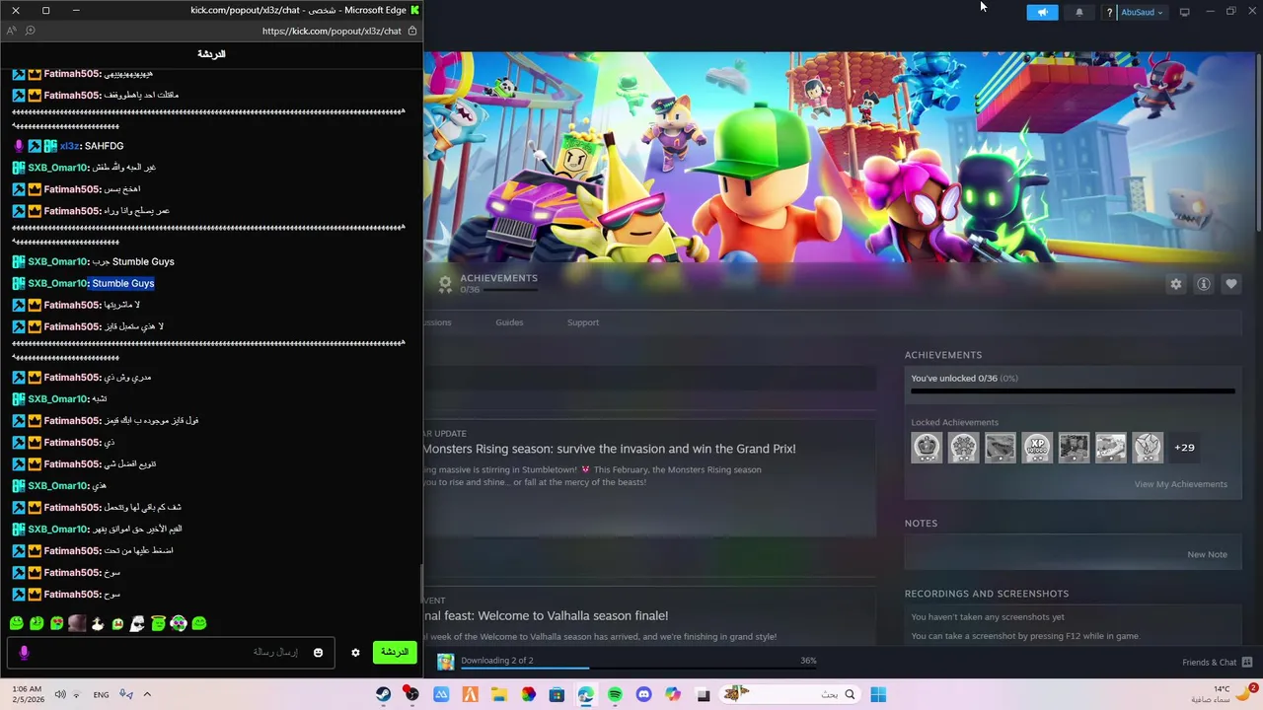Show the +29 more locked achievements
The height and width of the screenshot is (710, 1263).
click(x=1184, y=448)
